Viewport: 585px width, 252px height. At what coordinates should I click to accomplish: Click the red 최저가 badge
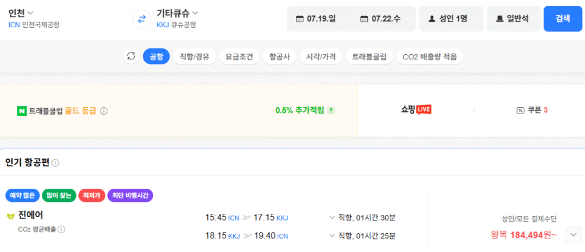point(92,196)
